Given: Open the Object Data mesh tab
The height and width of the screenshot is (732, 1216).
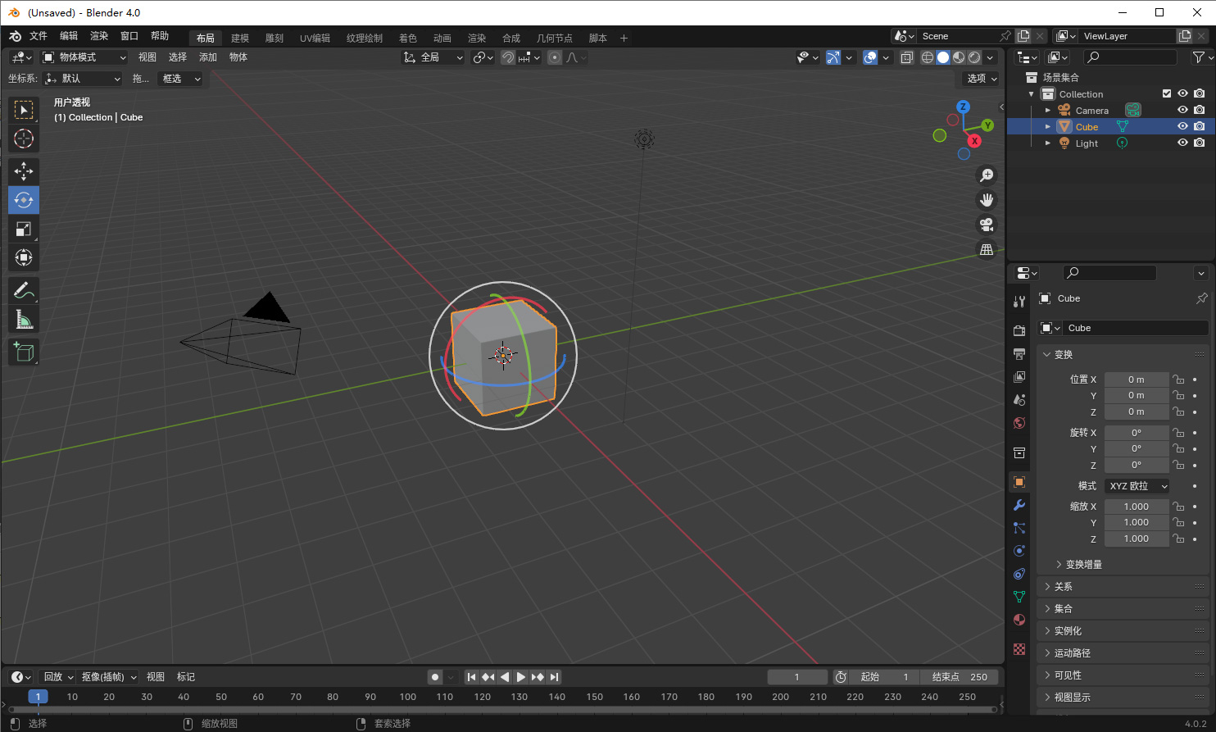Looking at the screenshot, I should 1019,597.
